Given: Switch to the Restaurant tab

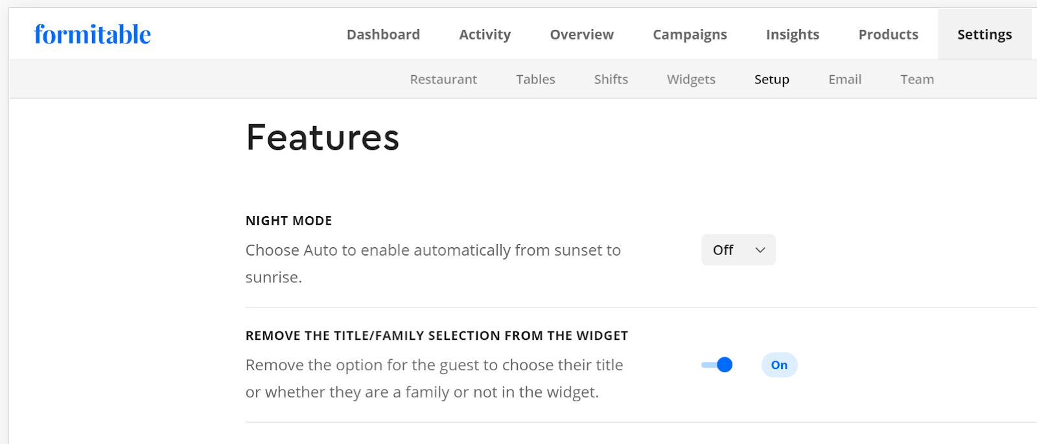Looking at the screenshot, I should pos(443,79).
